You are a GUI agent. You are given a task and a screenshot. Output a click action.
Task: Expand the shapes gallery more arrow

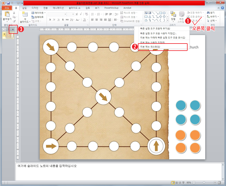tap(168, 21)
